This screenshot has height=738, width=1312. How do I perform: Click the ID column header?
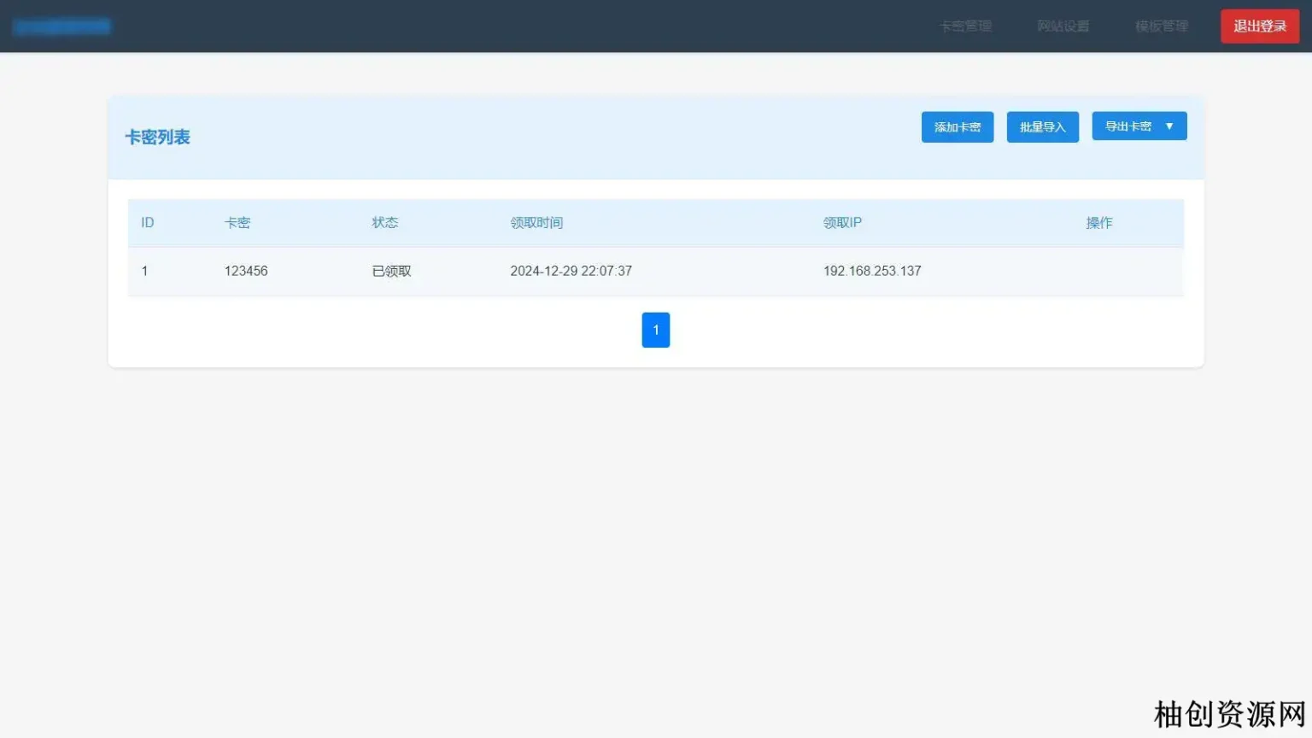pyautogui.click(x=148, y=223)
